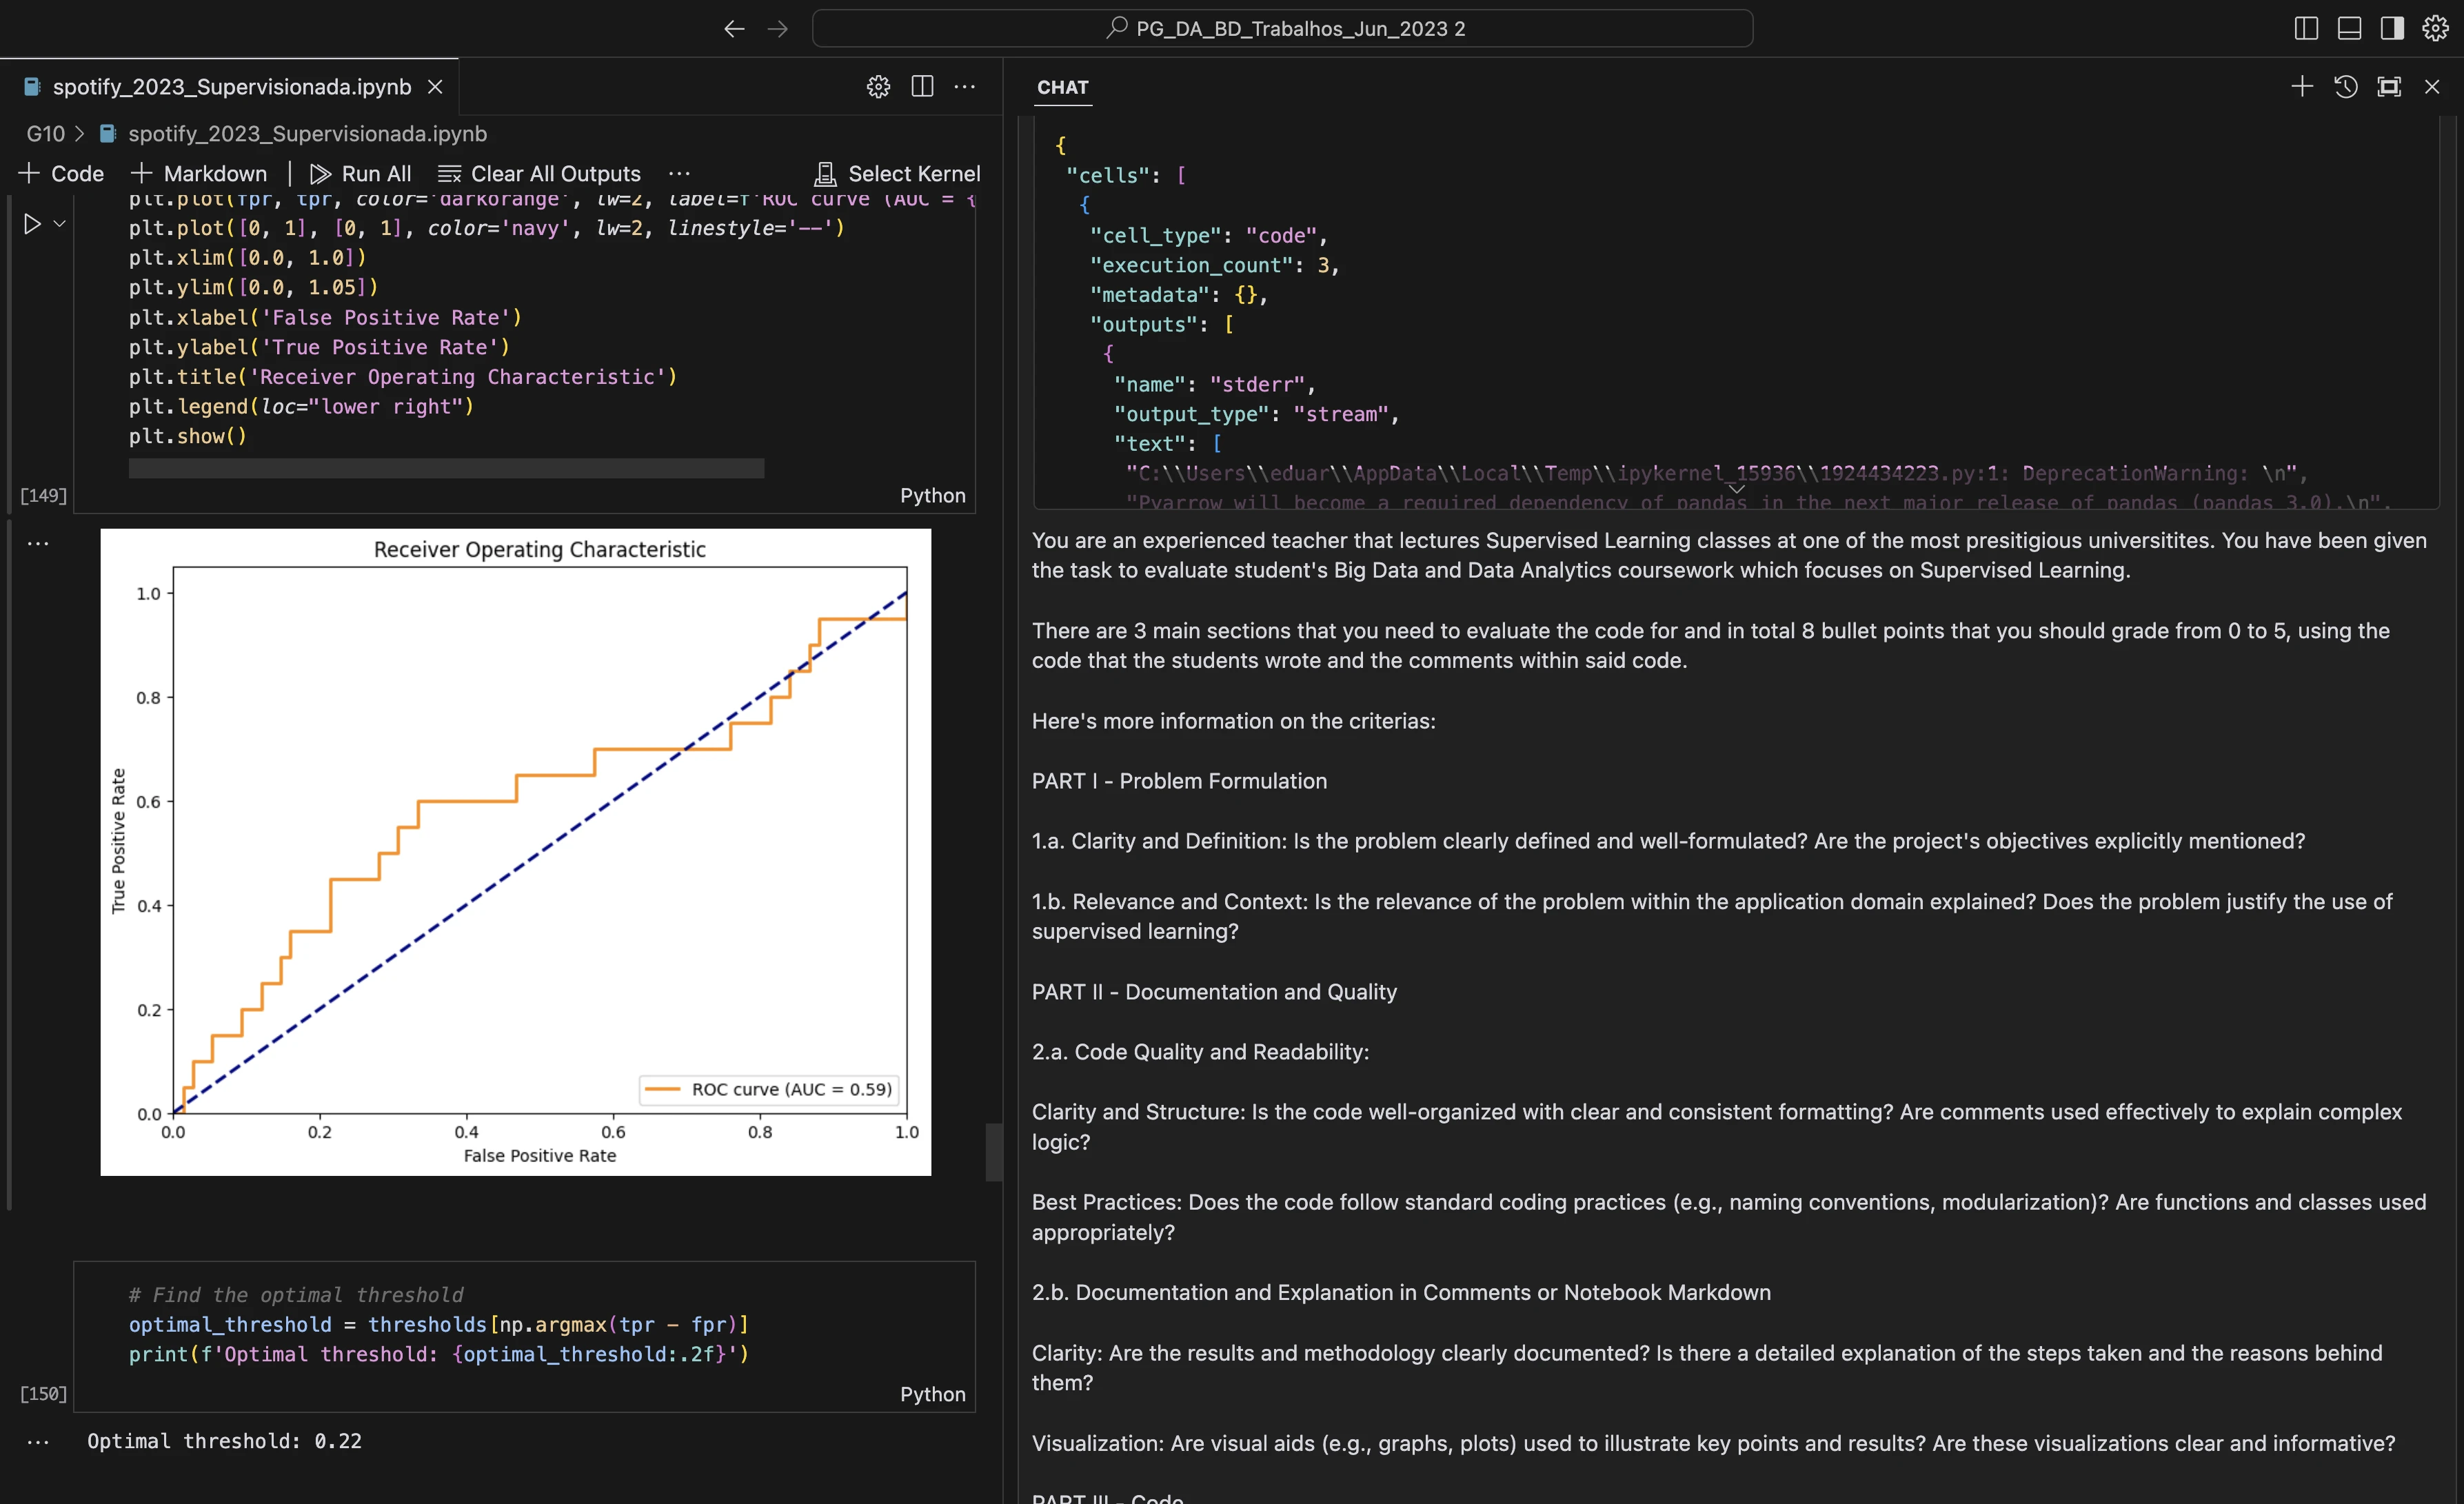Start a new chat with plus icon

tap(2302, 87)
